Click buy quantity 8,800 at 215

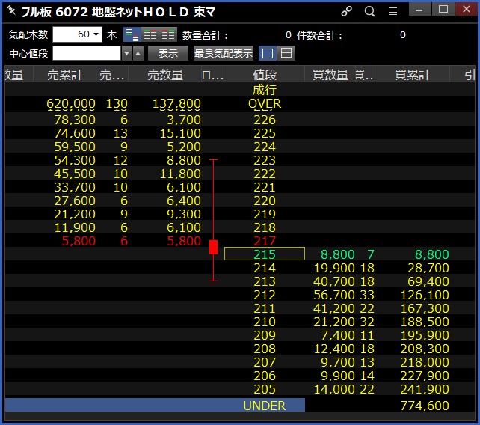click(338, 254)
